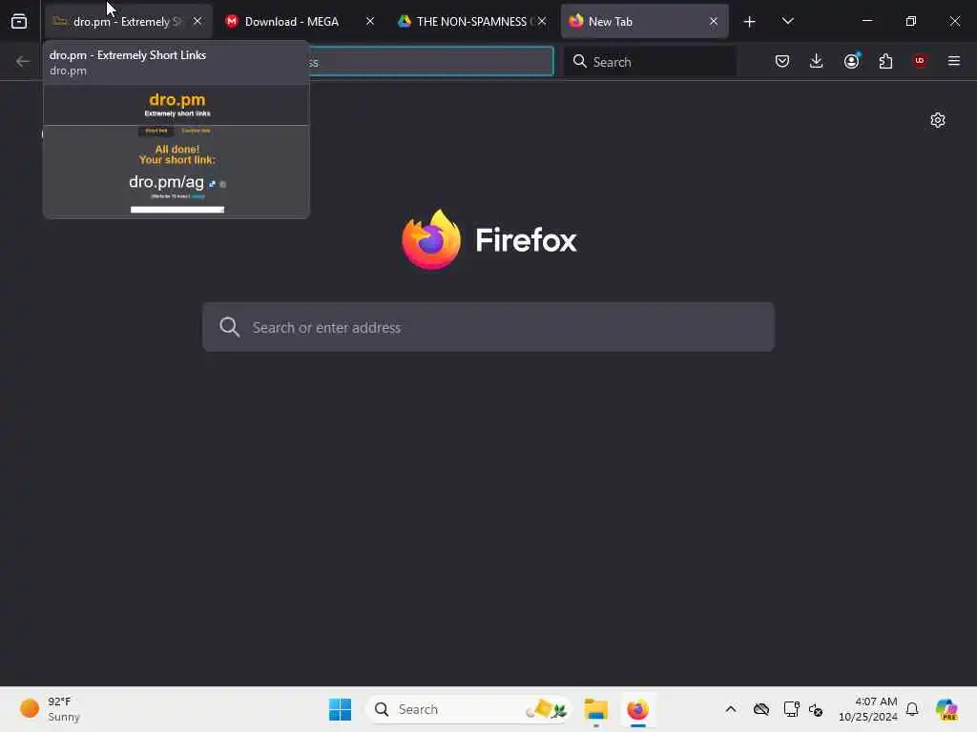The image size is (977, 732).
Task: Open the Downloads panel icon
Action: (817, 61)
